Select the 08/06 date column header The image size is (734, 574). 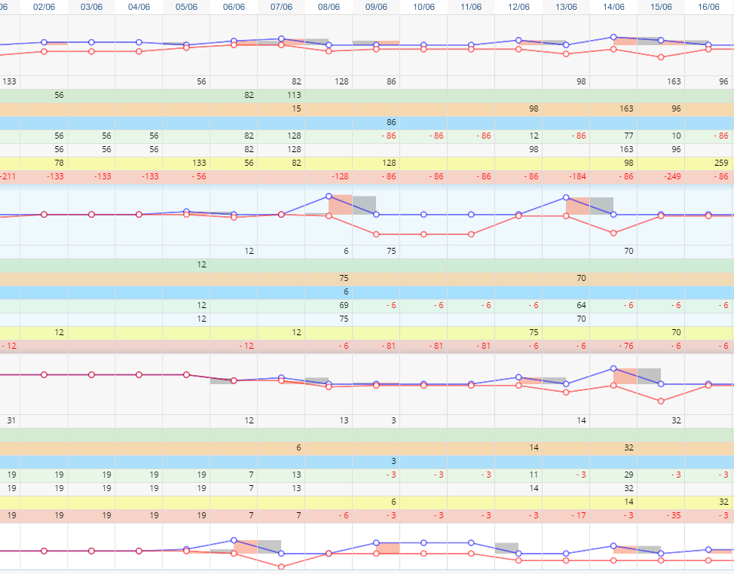[329, 7]
